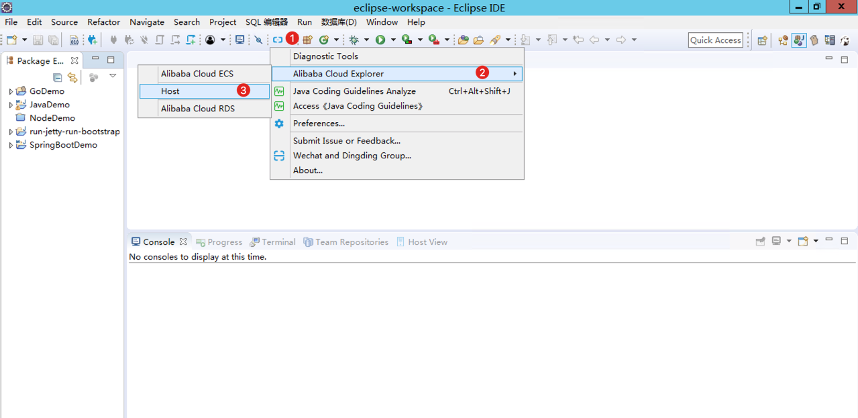Click the Display Selected Console icon

pos(776,242)
